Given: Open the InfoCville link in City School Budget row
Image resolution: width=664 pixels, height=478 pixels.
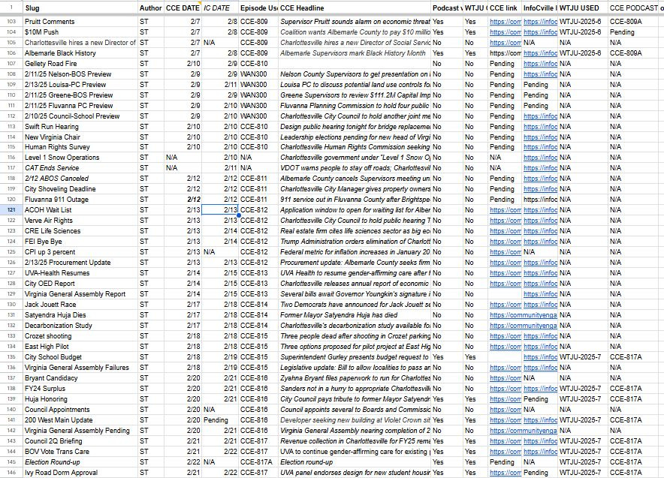Looking at the screenshot, I should click(540, 357).
